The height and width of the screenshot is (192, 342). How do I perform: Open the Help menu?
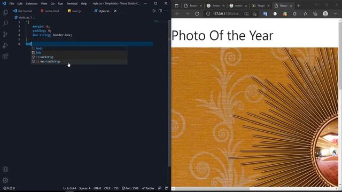[84, 4]
